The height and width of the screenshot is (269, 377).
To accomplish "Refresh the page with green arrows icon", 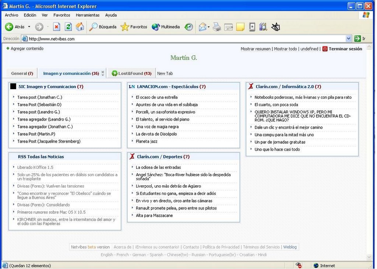I will click(x=68, y=27).
